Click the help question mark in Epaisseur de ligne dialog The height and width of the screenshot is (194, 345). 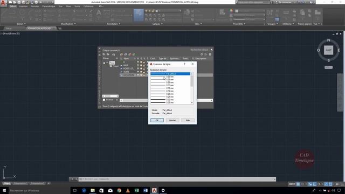tap(184, 64)
